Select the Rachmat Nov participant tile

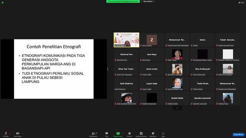tap(126, 54)
